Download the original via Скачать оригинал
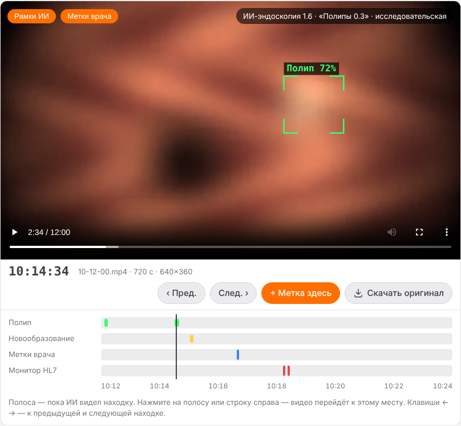The width and height of the screenshot is (461, 426). (x=398, y=293)
